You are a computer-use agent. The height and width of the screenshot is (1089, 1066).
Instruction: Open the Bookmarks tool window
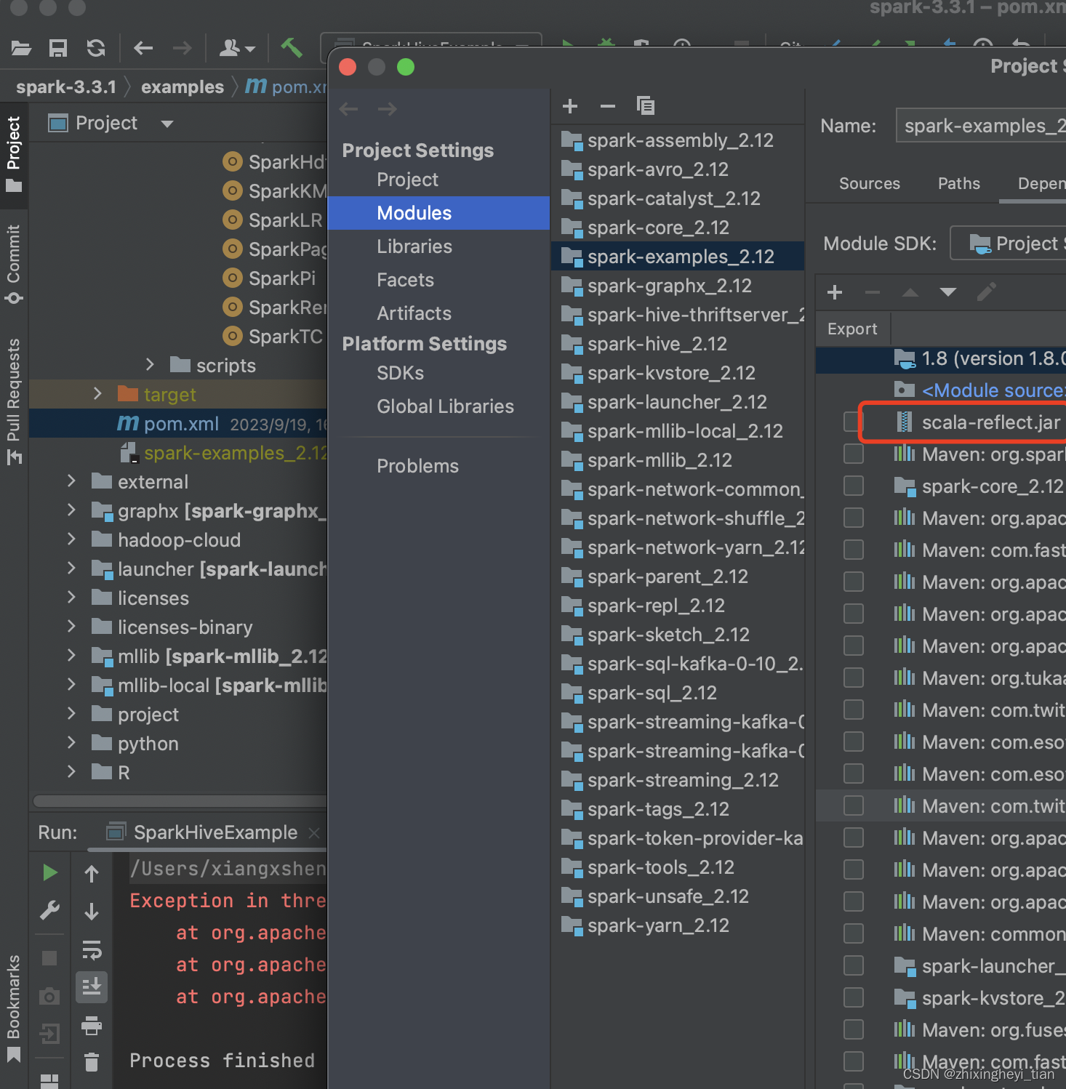[x=14, y=1008]
